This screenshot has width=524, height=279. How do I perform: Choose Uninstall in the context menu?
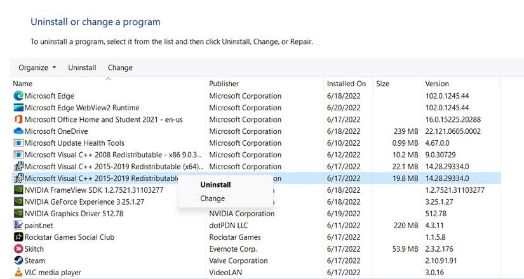click(x=215, y=185)
